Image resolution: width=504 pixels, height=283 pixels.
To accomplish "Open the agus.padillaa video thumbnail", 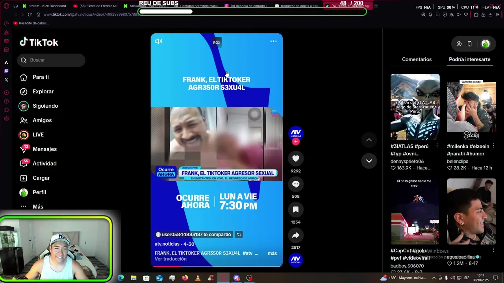I will 471,211.
